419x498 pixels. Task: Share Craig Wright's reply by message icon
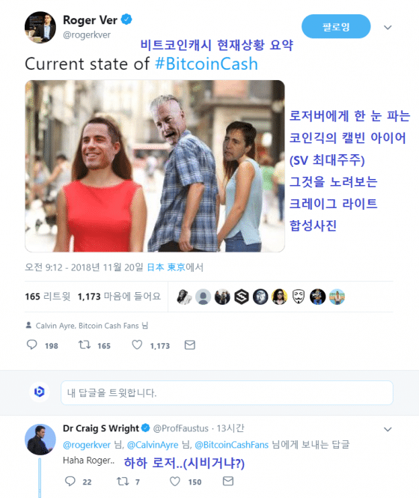[228, 482]
